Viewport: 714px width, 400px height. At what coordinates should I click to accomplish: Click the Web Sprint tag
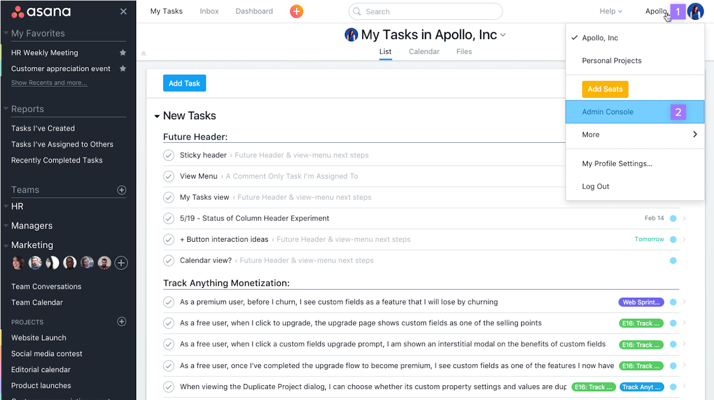tap(642, 302)
